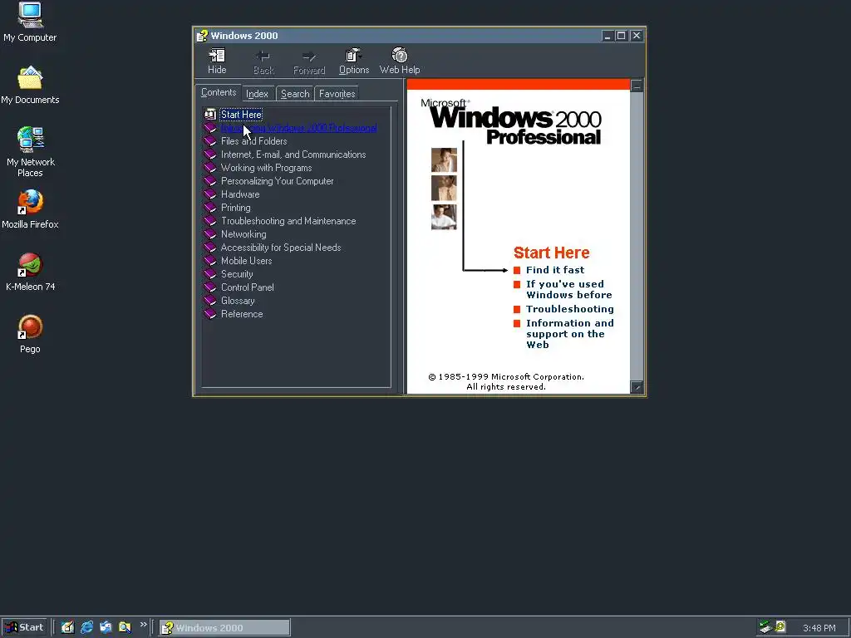Click the Reference book icon
This screenshot has height=638, width=851.
210,314
